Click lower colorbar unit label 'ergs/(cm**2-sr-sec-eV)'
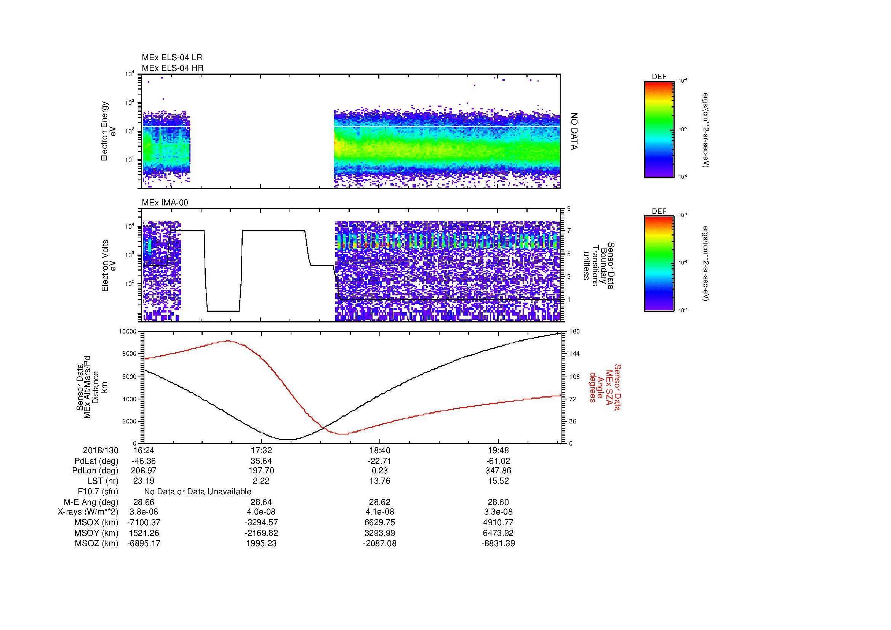 [x=706, y=264]
